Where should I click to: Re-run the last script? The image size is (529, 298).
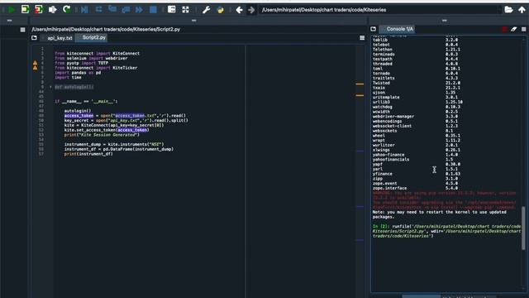66,9
